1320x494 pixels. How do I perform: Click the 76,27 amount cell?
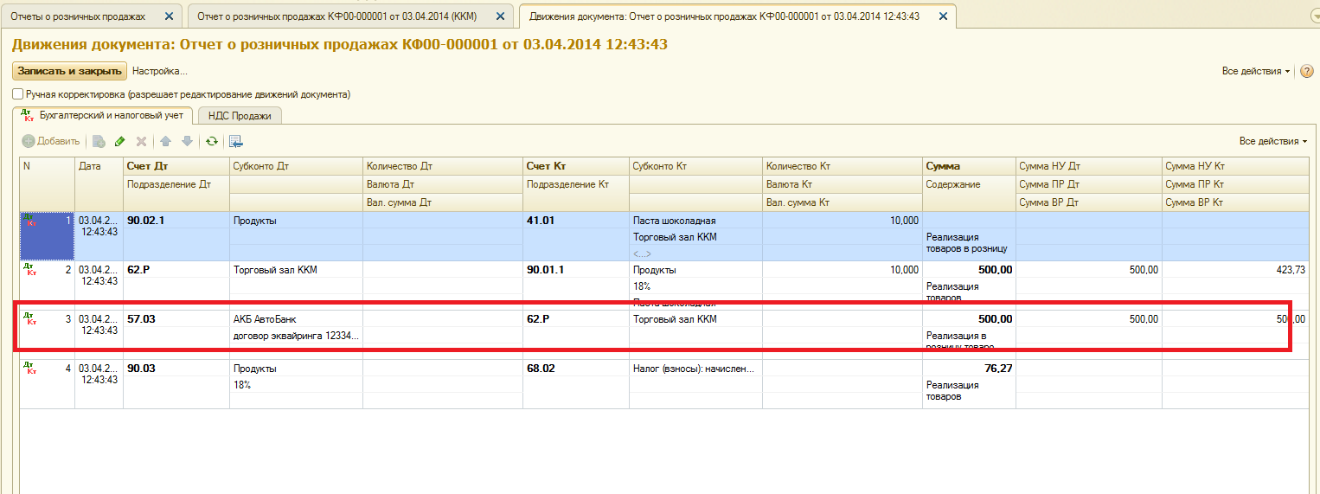click(970, 369)
